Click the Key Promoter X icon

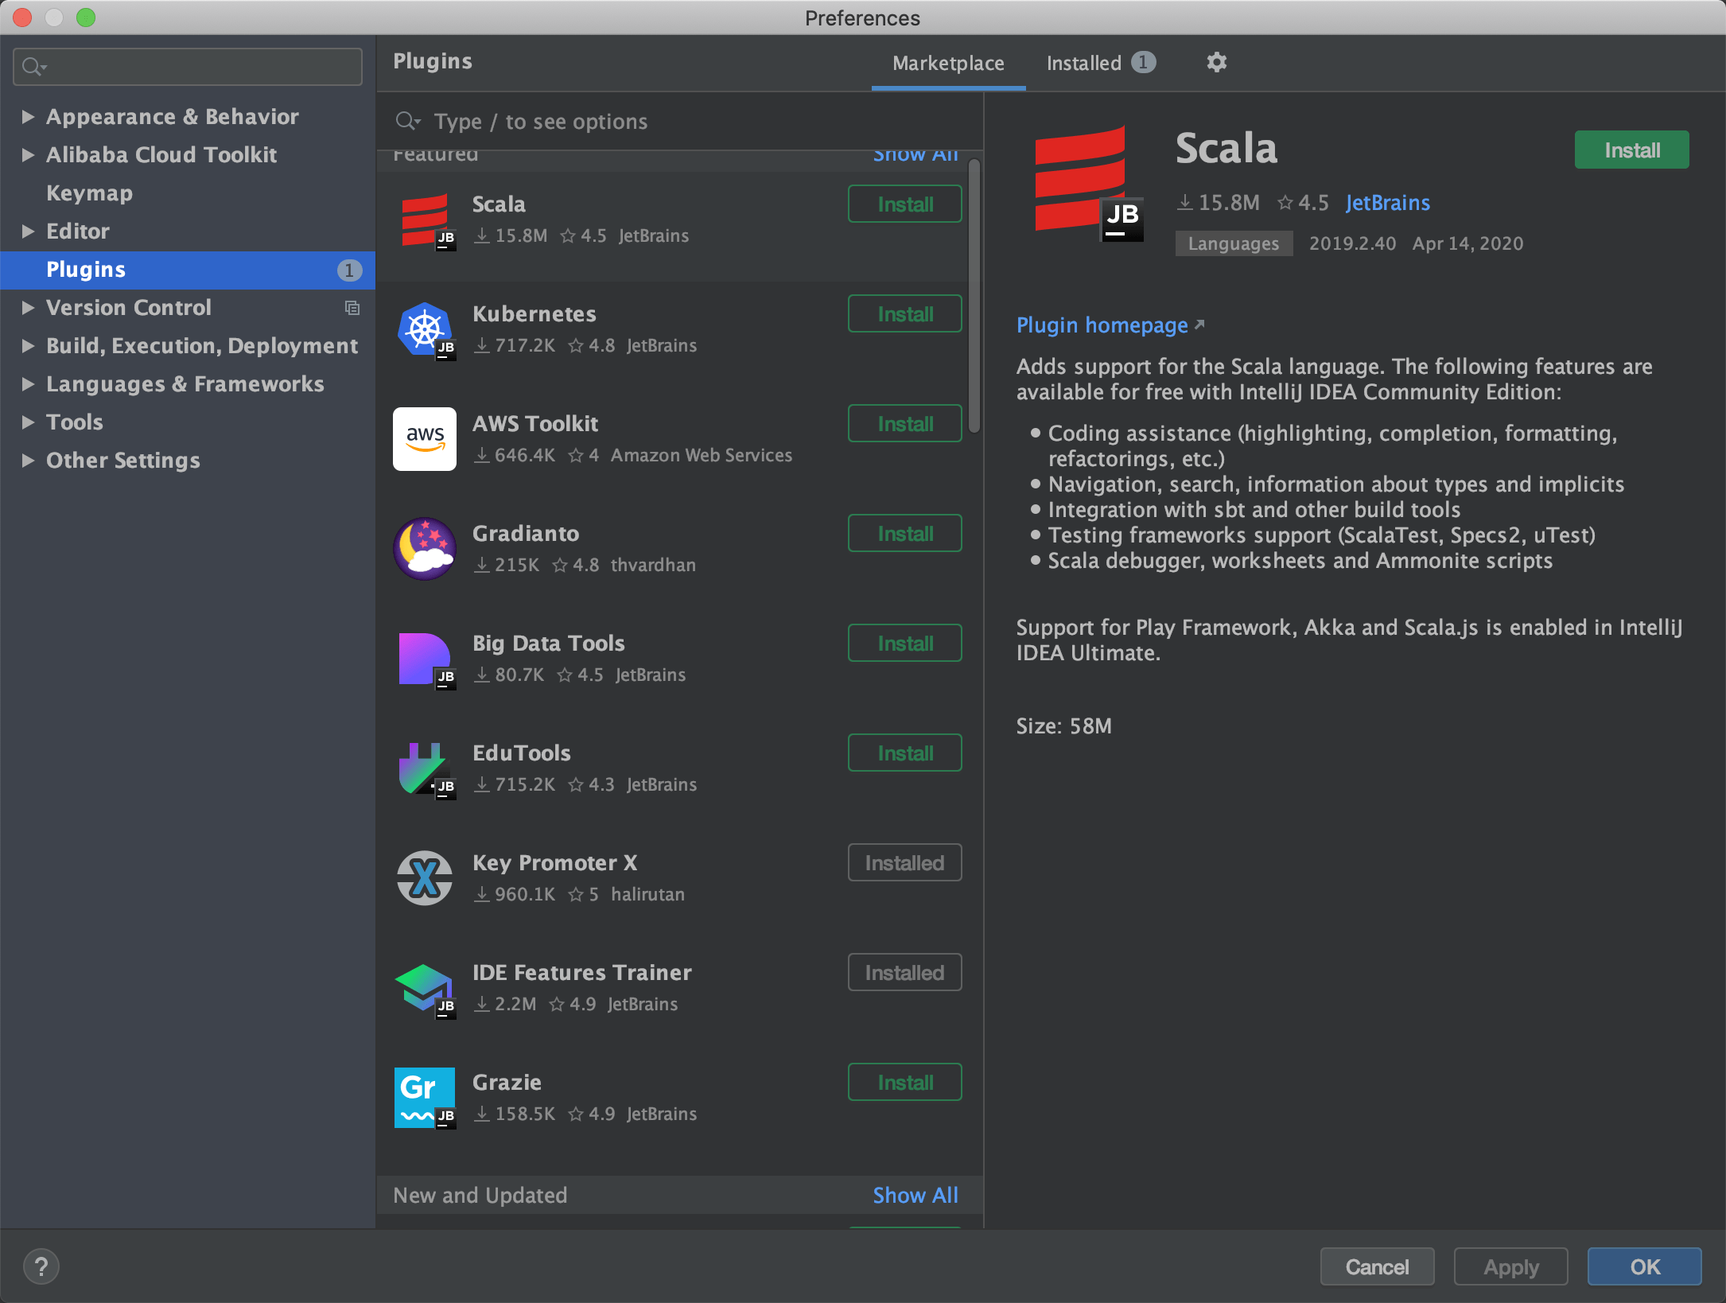(425, 877)
